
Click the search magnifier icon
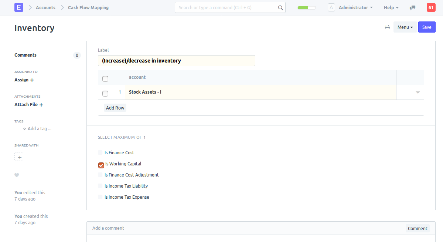280,7
